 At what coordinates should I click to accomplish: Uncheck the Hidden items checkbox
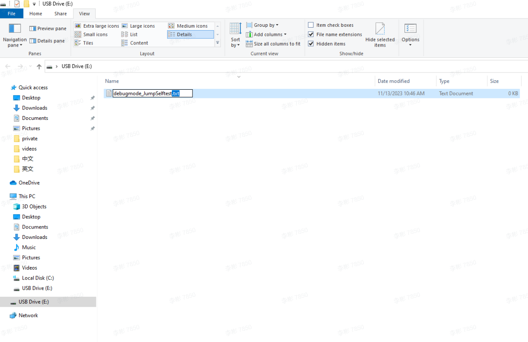(311, 44)
